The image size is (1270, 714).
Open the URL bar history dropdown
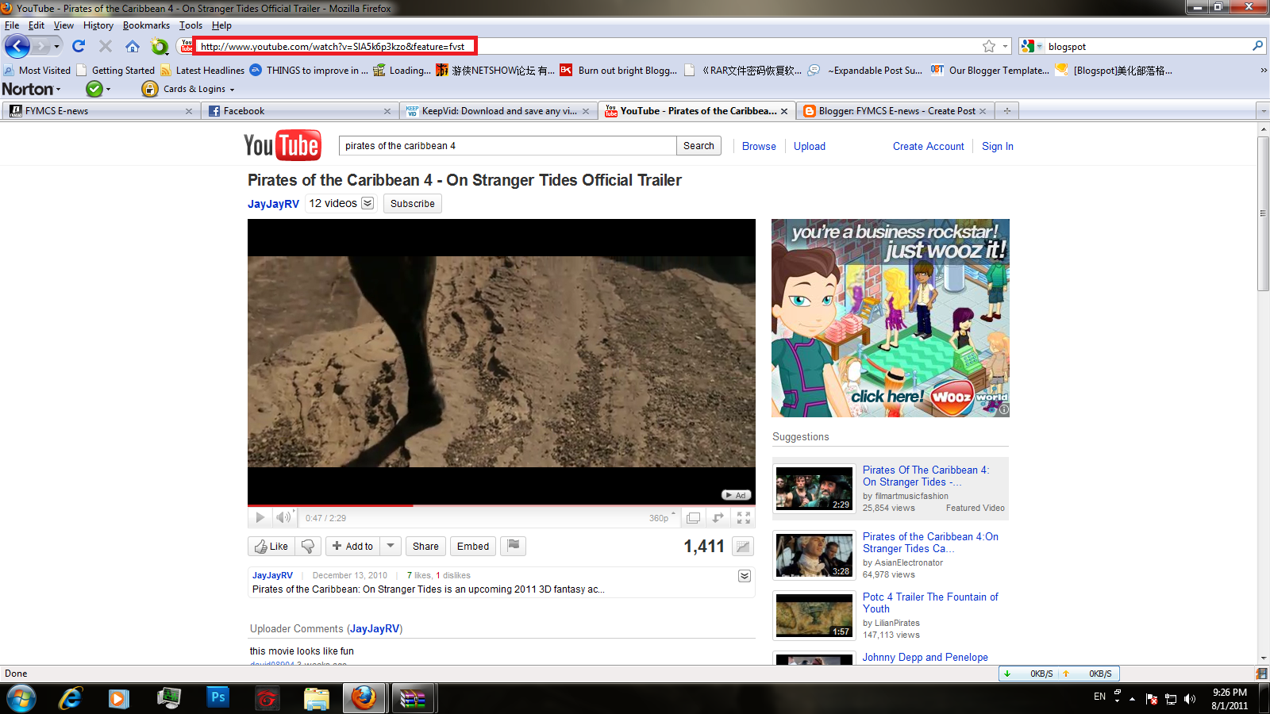[1006, 46]
